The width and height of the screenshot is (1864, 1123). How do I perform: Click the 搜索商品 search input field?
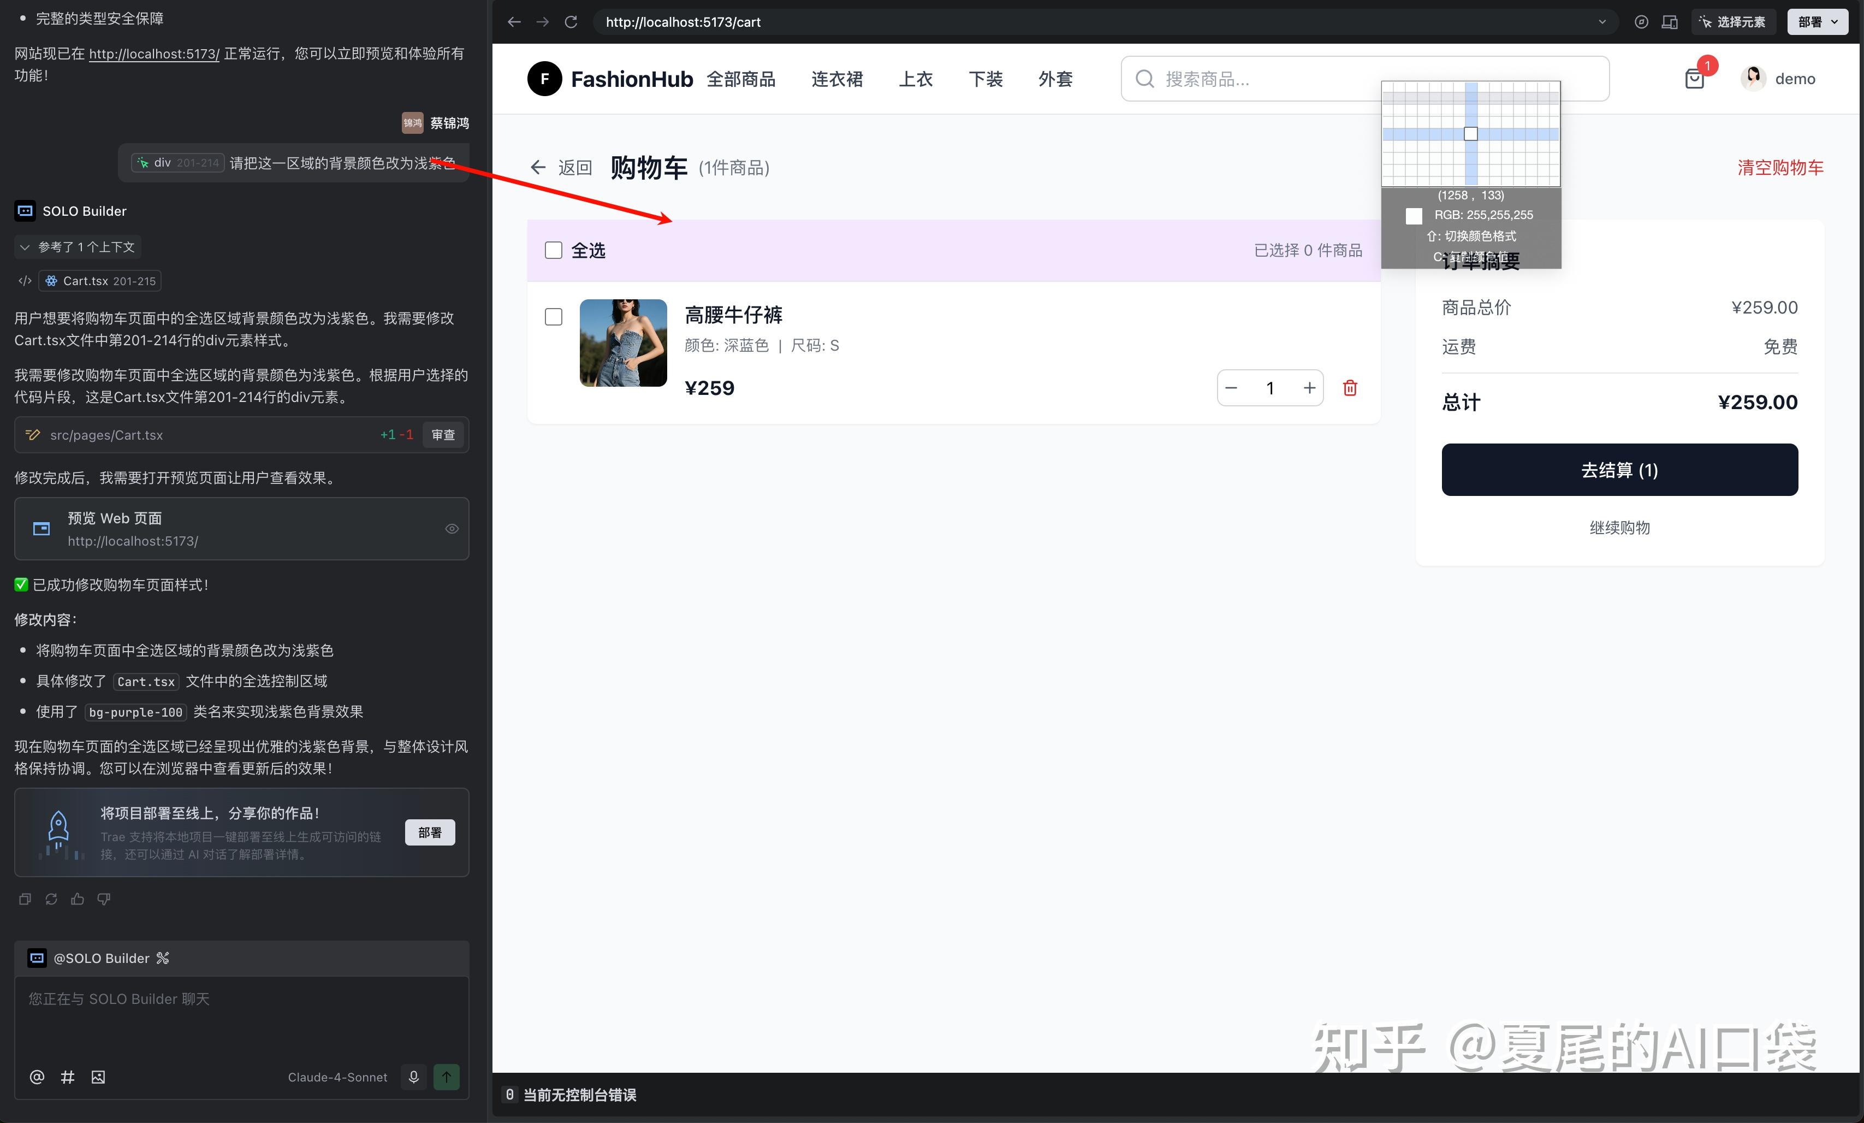(x=1248, y=78)
